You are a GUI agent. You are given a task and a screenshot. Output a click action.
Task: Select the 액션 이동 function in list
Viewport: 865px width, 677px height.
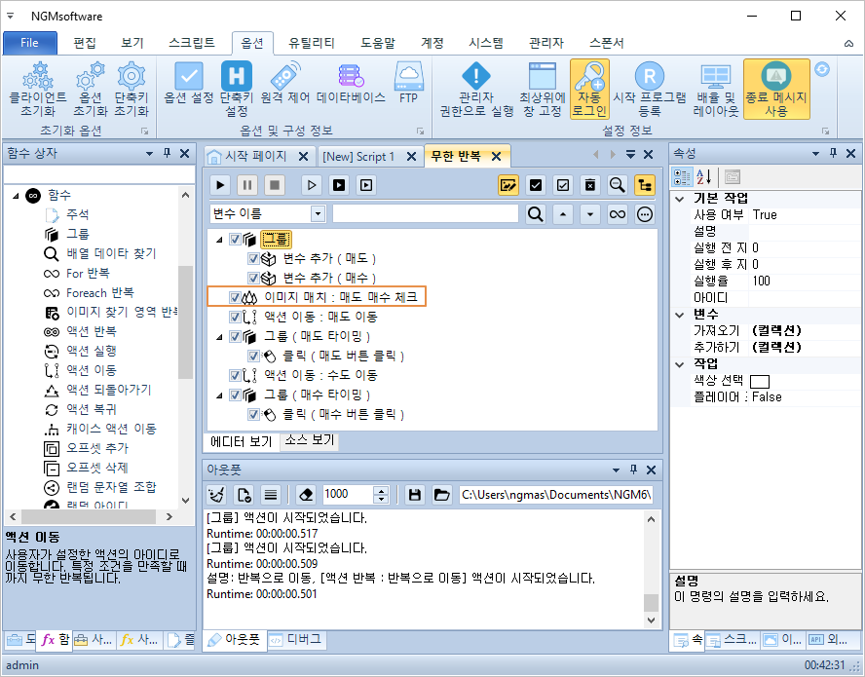click(91, 370)
